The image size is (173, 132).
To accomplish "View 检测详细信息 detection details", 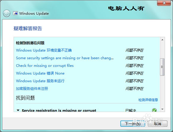I will coord(148,100).
